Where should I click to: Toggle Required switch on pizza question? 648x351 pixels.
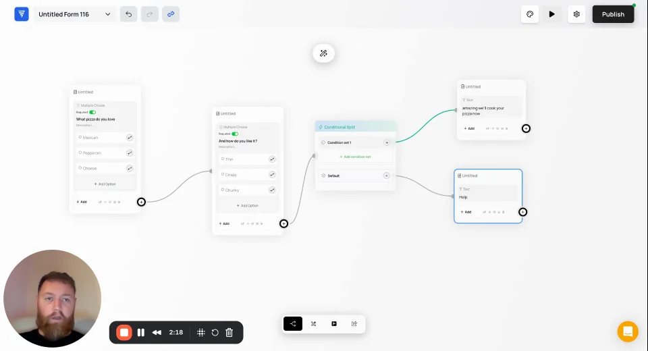[92, 112]
